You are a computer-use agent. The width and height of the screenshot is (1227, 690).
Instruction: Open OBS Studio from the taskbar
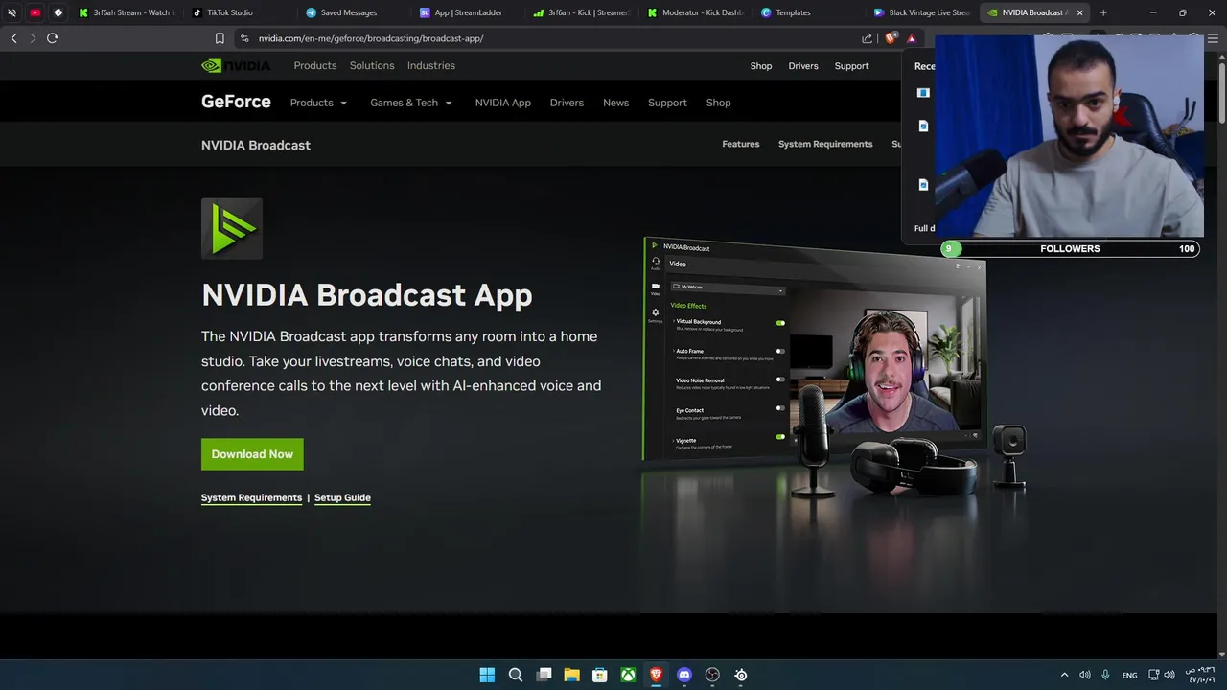(712, 675)
